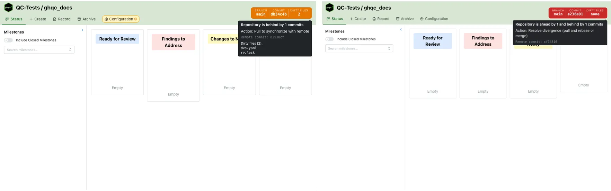Open the Record tab in the left window
This screenshot has height=191, width=611.
coord(62,19)
